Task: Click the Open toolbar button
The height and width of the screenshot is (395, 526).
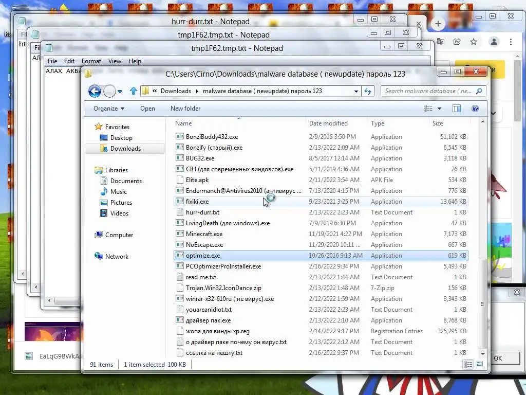Action: pos(147,109)
